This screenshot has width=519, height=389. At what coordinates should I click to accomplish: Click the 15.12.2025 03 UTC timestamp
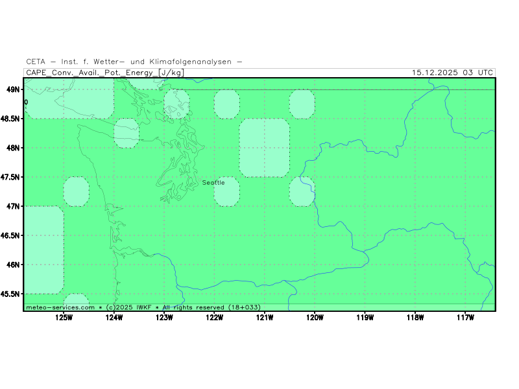tap(452, 73)
